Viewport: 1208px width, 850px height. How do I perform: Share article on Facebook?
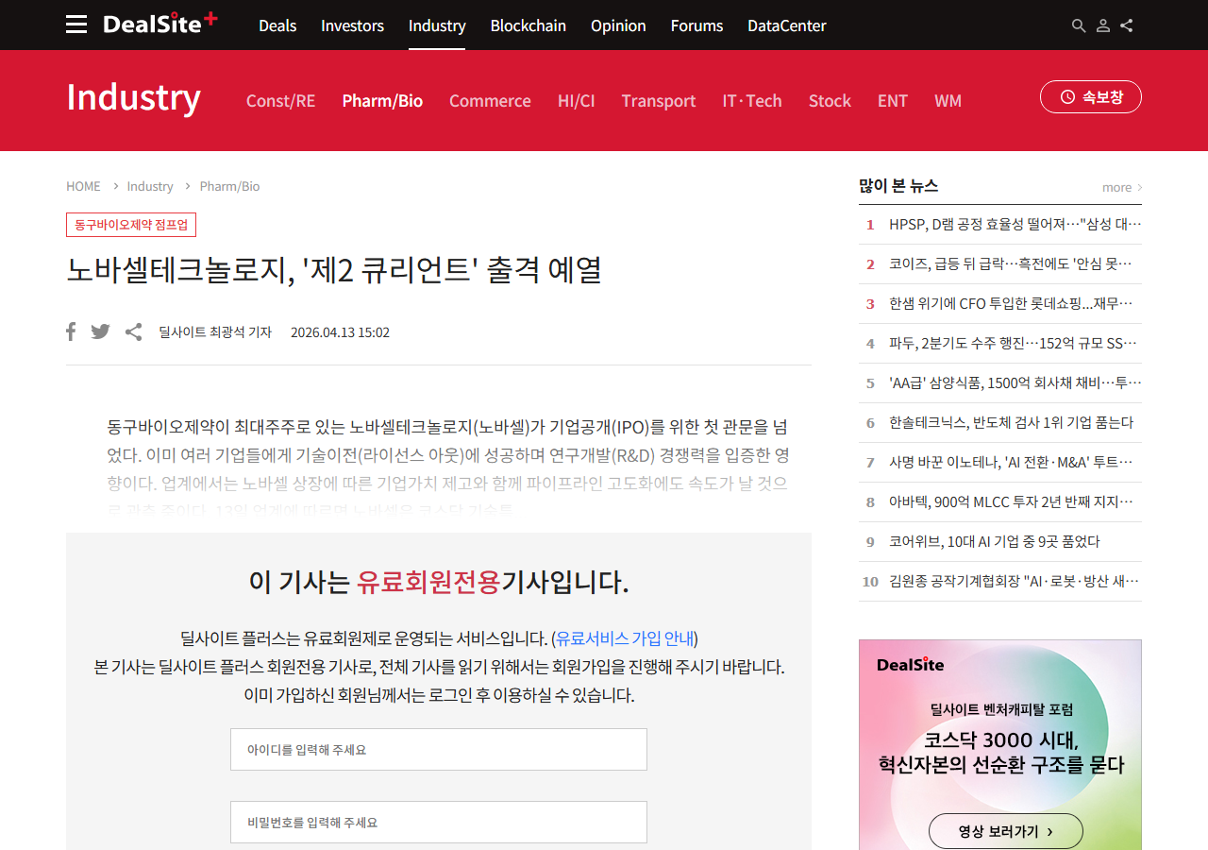(71, 331)
